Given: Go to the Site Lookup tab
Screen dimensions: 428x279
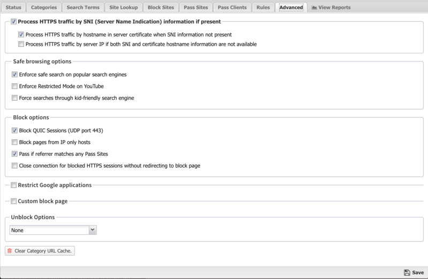Looking at the screenshot, I should point(124,7).
